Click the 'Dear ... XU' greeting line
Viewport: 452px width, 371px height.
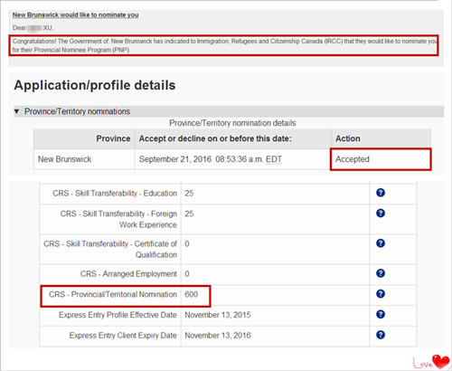[33, 28]
